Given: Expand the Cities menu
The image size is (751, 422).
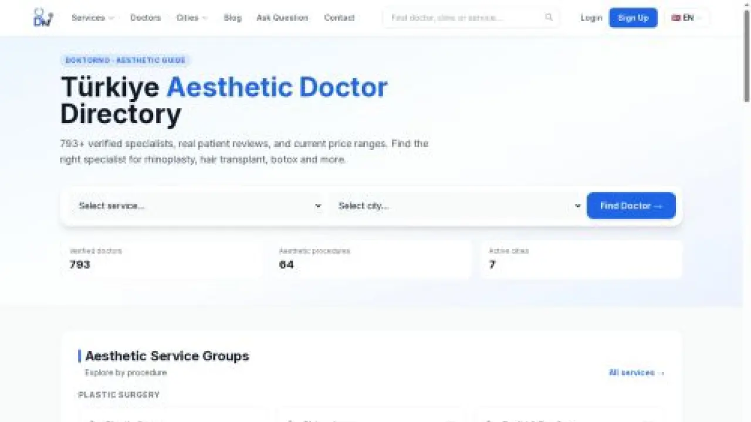Looking at the screenshot, I should click(x=192, y=18).
